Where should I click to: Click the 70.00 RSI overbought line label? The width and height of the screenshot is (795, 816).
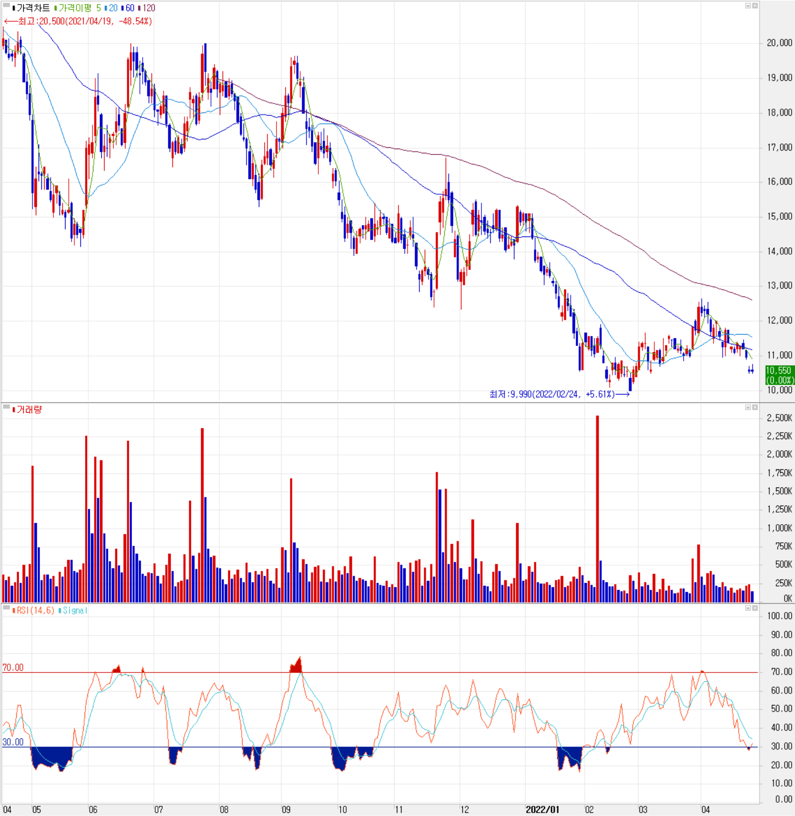[13, 667]
